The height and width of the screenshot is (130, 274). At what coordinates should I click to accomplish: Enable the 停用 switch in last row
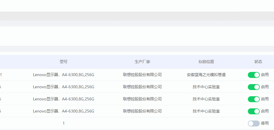[x=253, y=123]
